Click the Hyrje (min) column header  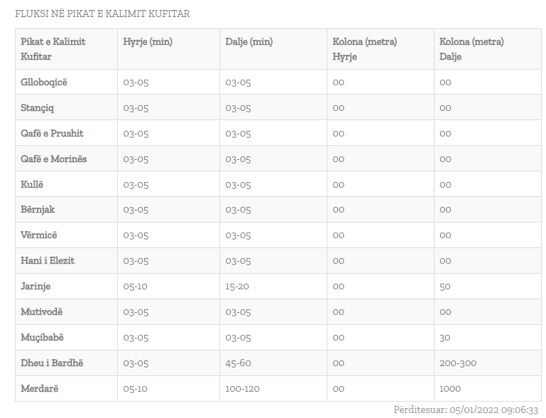148,42
